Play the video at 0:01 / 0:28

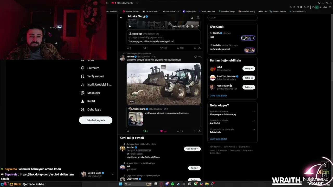(130, 26)
